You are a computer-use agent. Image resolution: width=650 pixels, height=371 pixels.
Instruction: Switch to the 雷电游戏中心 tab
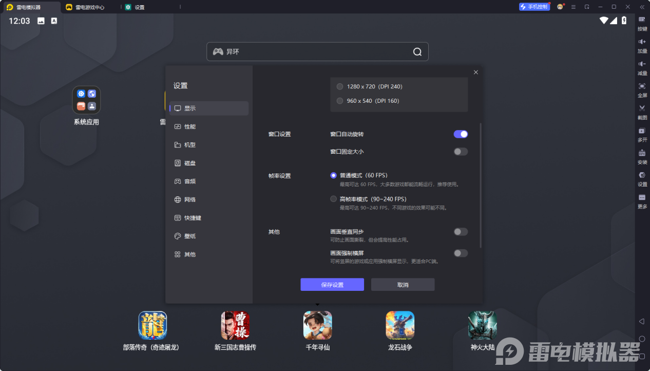[90, 7]
